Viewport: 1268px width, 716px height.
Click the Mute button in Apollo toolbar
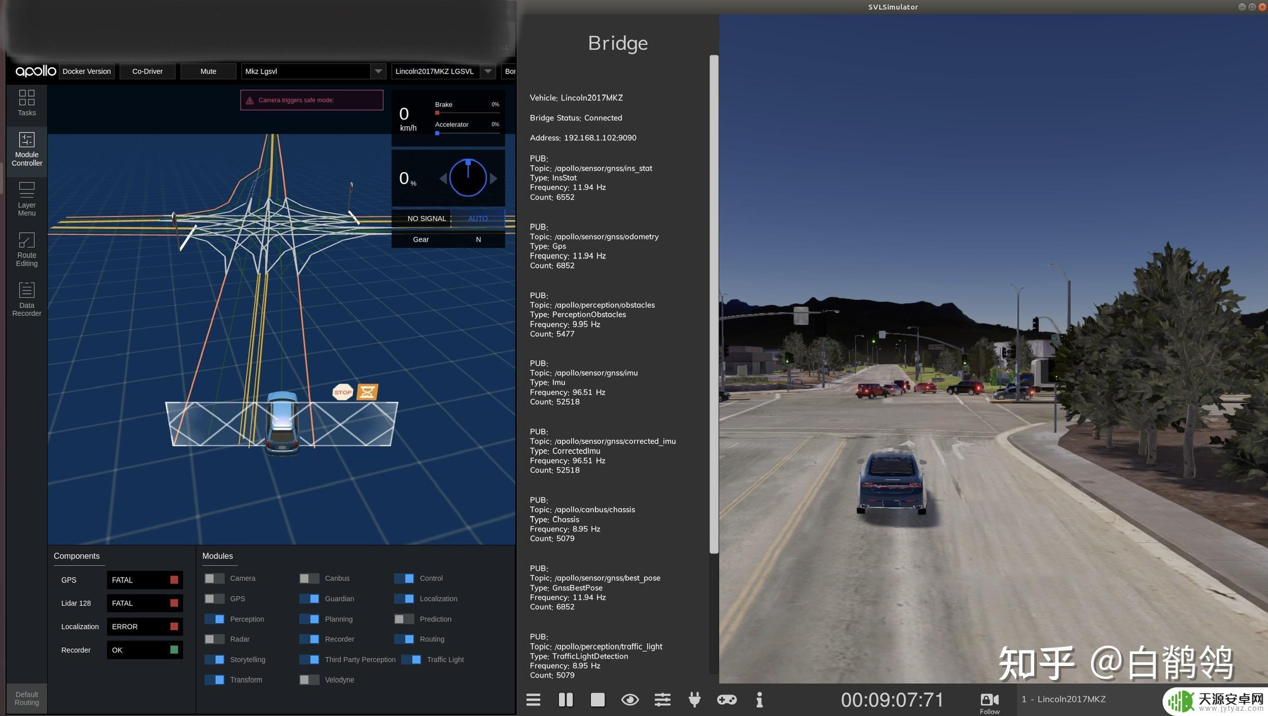pyautogui.click(x=207, y=71)
